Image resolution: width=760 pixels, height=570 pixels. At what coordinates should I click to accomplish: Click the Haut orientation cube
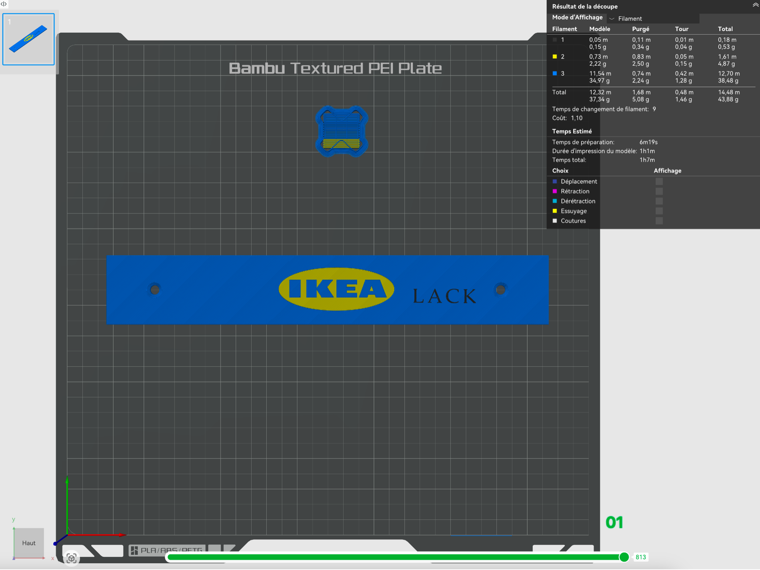pyautogui.click(x=28, y=543)
